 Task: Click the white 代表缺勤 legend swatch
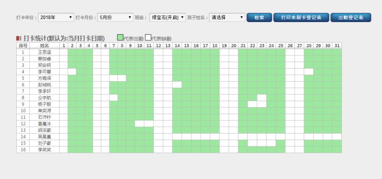coord(148,38)
